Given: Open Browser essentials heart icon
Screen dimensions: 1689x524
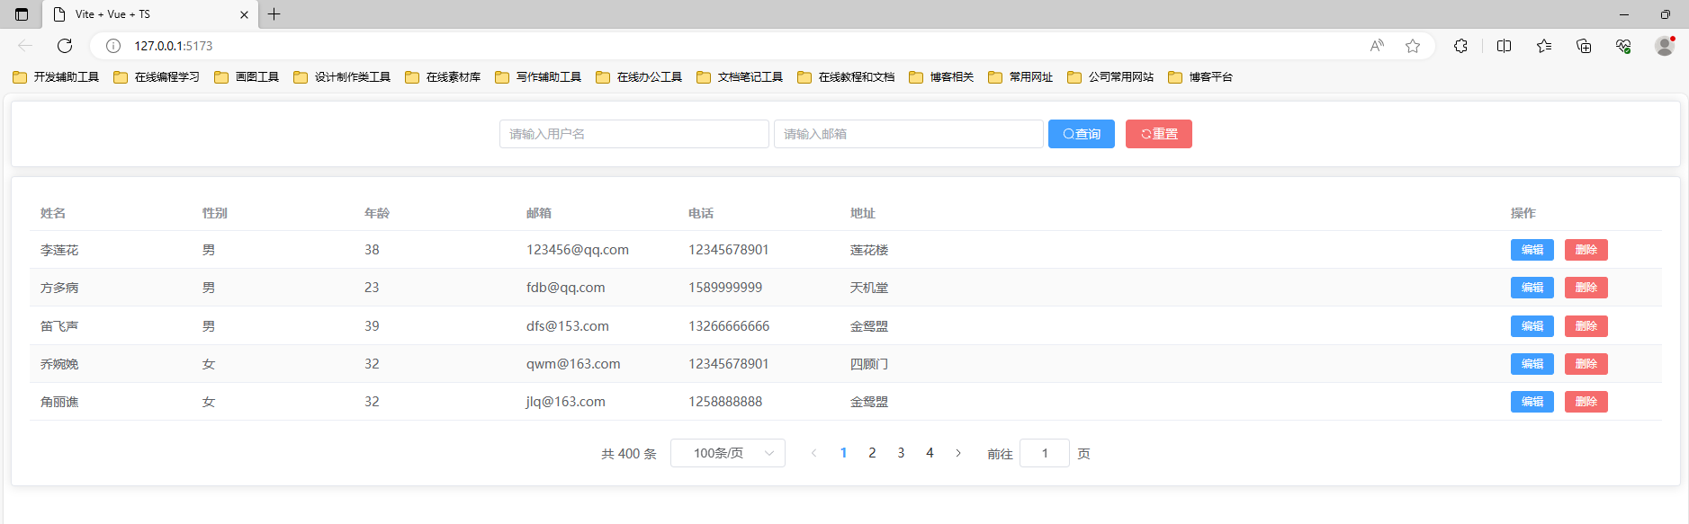Looking at the screenshot, I should (1623, 46).
